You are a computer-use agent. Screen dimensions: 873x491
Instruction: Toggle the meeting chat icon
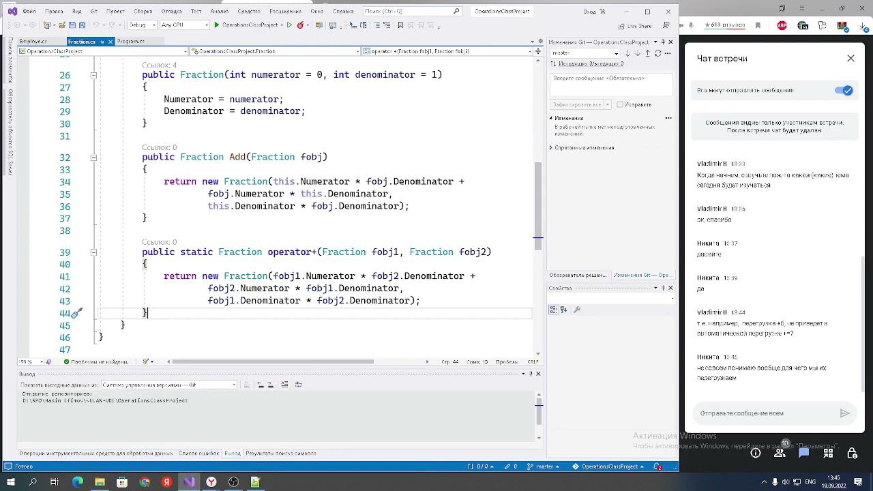click(x=804, y=453)
